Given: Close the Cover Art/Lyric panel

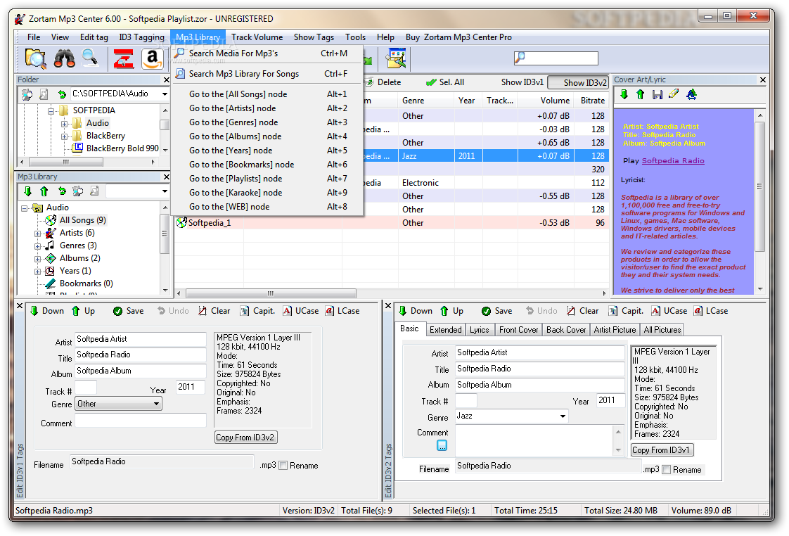Looking at the screenshot, I should pyautogui.click(x=762, y=79).
